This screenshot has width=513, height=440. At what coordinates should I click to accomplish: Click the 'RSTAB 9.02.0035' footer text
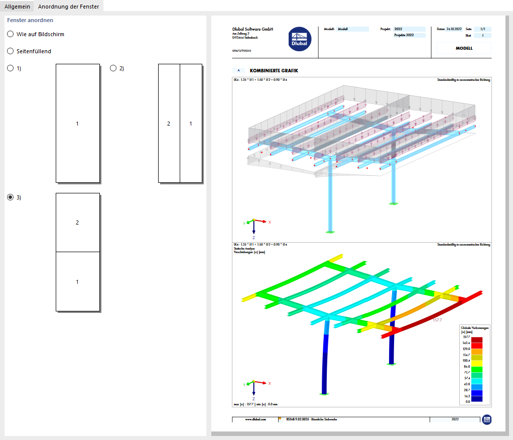(x=297, y=419)
